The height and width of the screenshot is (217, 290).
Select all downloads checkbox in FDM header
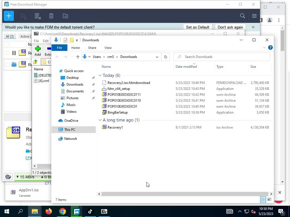pos(8,44)
